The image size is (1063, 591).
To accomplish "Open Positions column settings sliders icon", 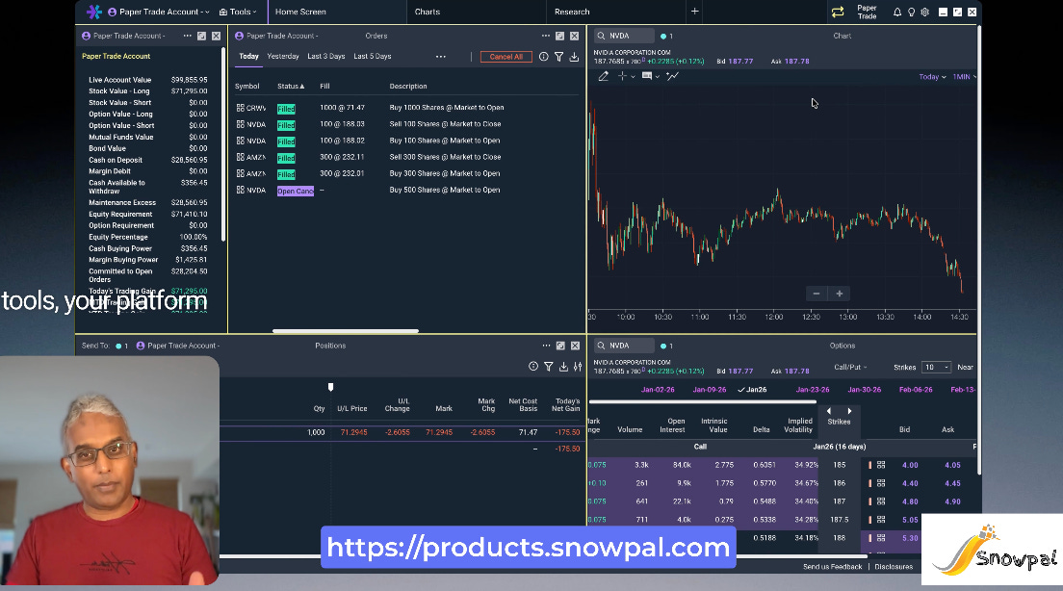I will [x=578, y=367].
